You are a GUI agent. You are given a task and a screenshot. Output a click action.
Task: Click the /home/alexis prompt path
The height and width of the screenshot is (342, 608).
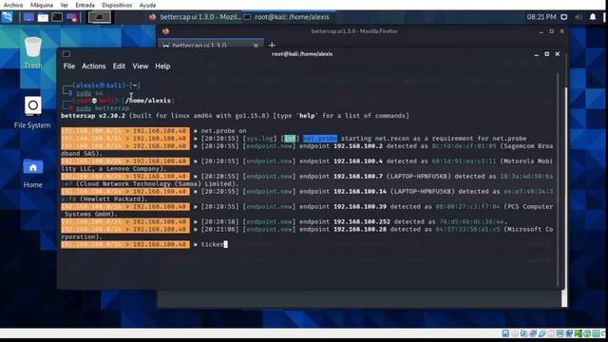(148, 101)
